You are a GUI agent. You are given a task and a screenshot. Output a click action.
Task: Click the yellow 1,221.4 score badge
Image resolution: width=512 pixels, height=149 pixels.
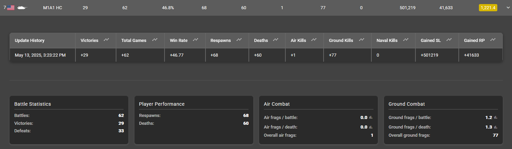[x=488, y=8]
